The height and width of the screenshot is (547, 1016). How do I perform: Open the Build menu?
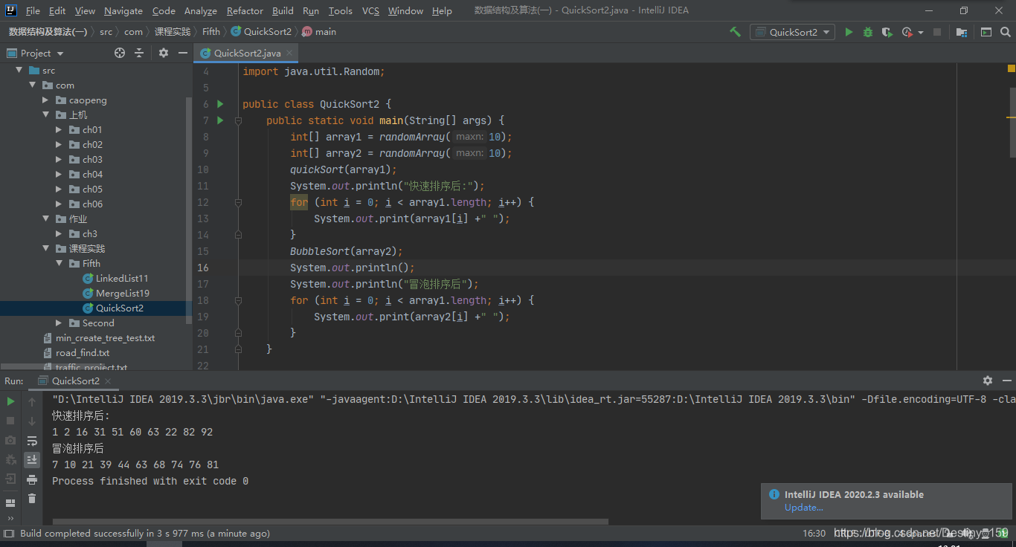[283, 10]
